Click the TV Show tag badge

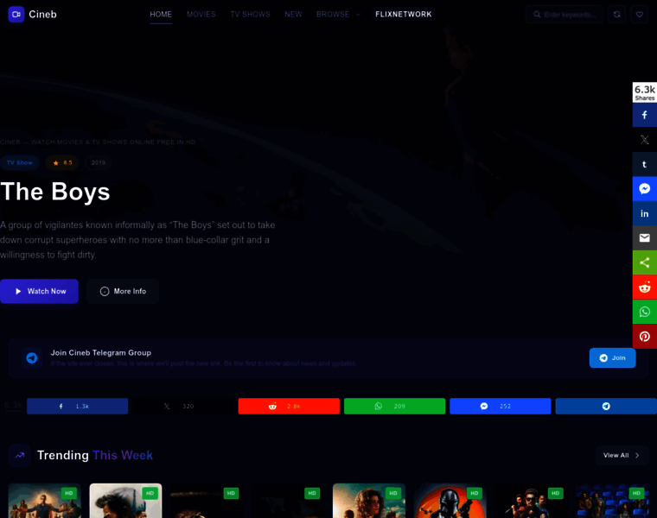[20, 163]
